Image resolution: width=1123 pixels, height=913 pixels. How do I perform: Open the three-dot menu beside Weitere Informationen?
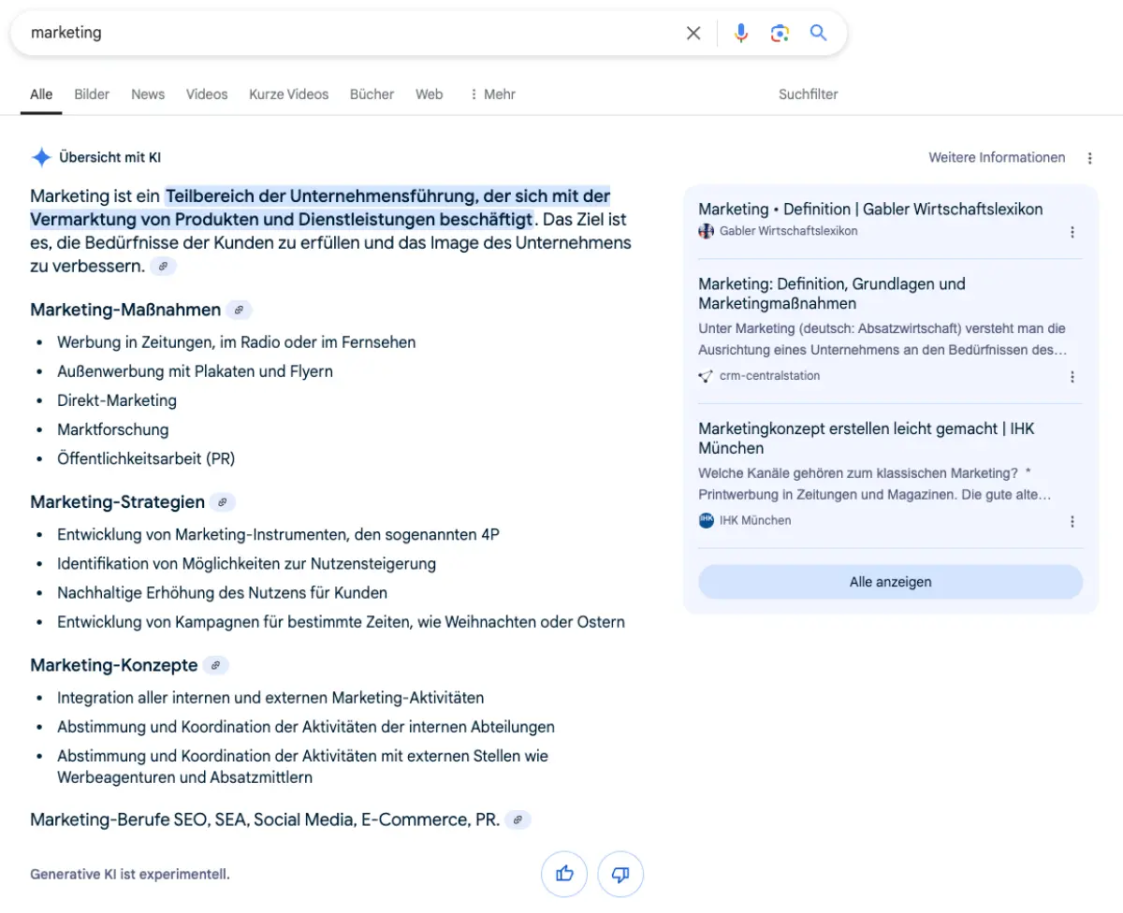point(1089,158)
